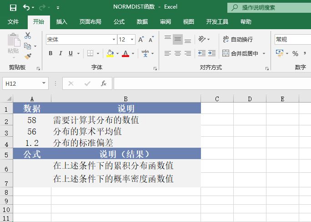Toggle 自动换行 wrap text
This screenshot has width=311, height=222.
pos(237,40)
